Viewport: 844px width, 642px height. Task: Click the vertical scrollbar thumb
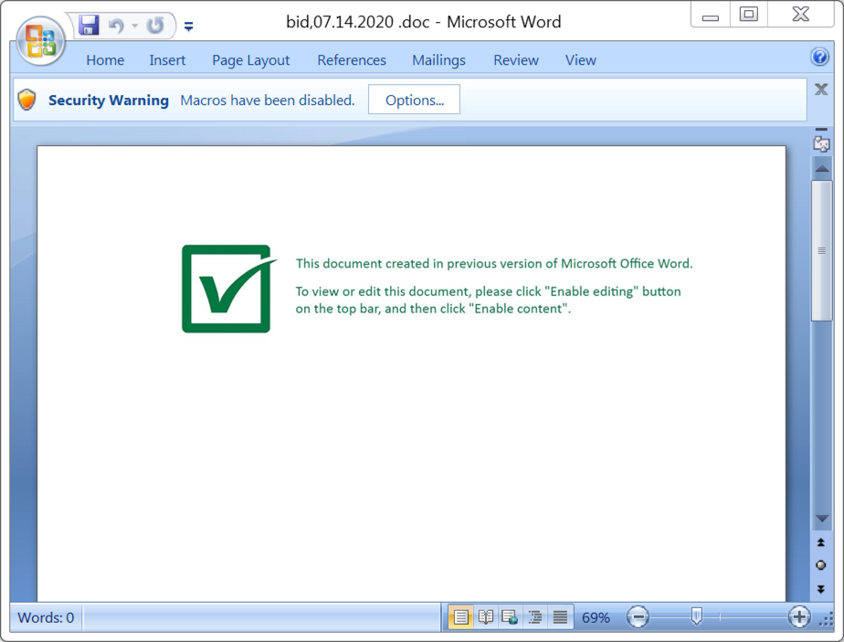click(822, 251)
